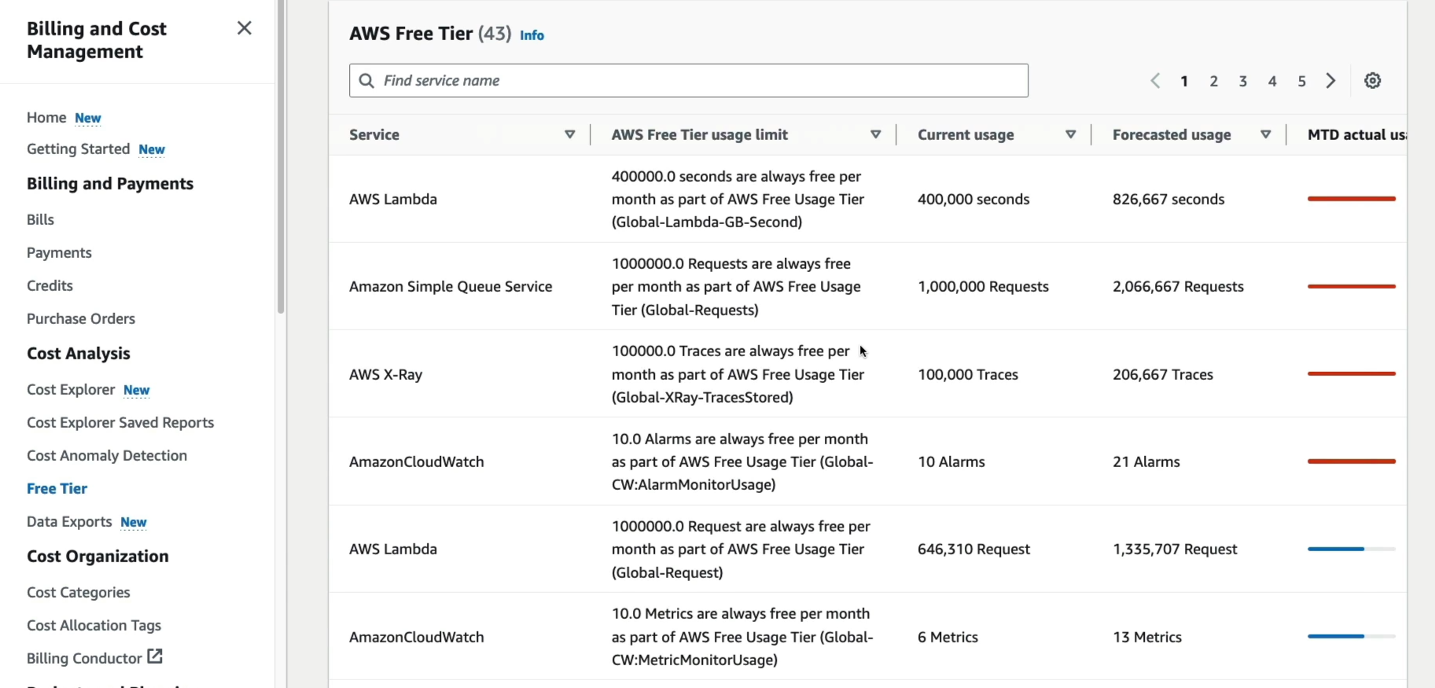This screenshot has width=1435, height=688.
Task: Click the CW:MetricMonitorUsage limit description
Action: pyautogui.click(x=742, y=637)
